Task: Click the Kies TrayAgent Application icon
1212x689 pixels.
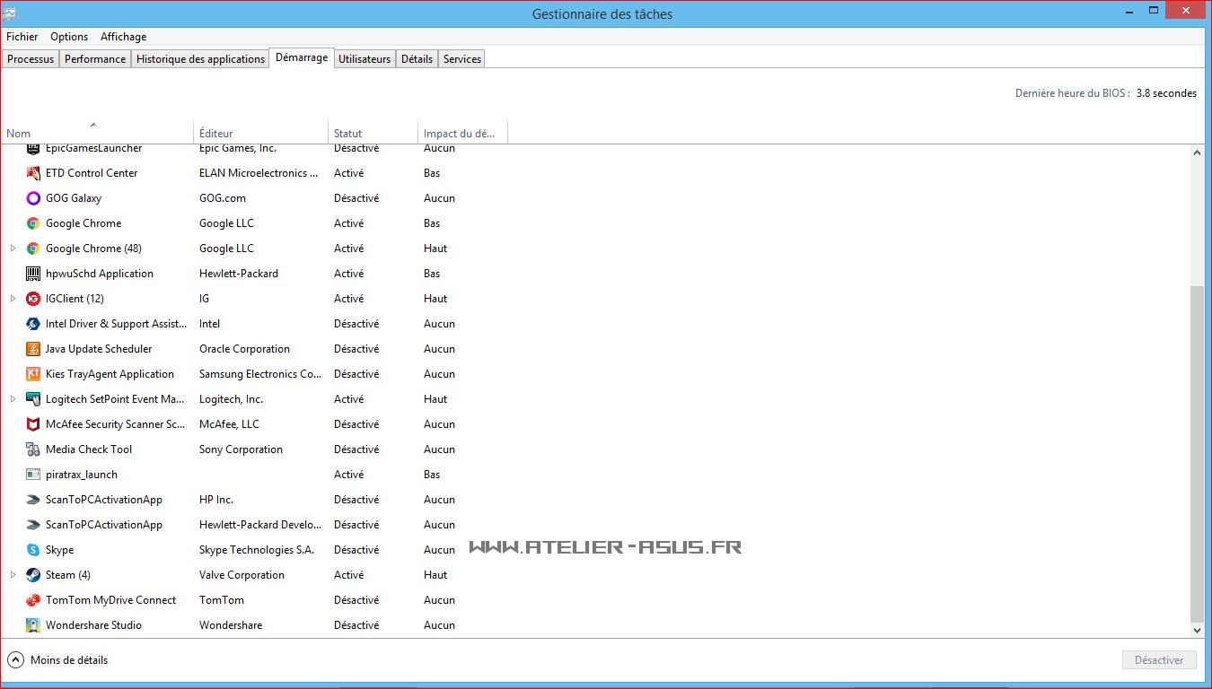Action: [33, 374]
